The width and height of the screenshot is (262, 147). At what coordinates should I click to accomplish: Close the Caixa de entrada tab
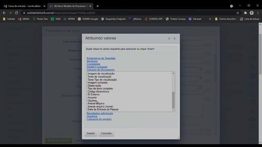click(x=45, y=6)
